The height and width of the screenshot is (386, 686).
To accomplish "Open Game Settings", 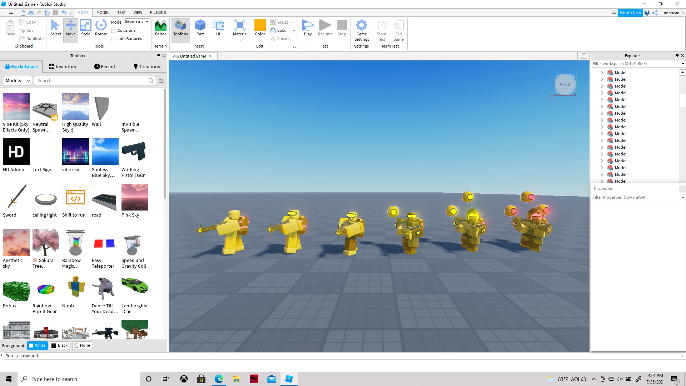I will pos(362,30).
